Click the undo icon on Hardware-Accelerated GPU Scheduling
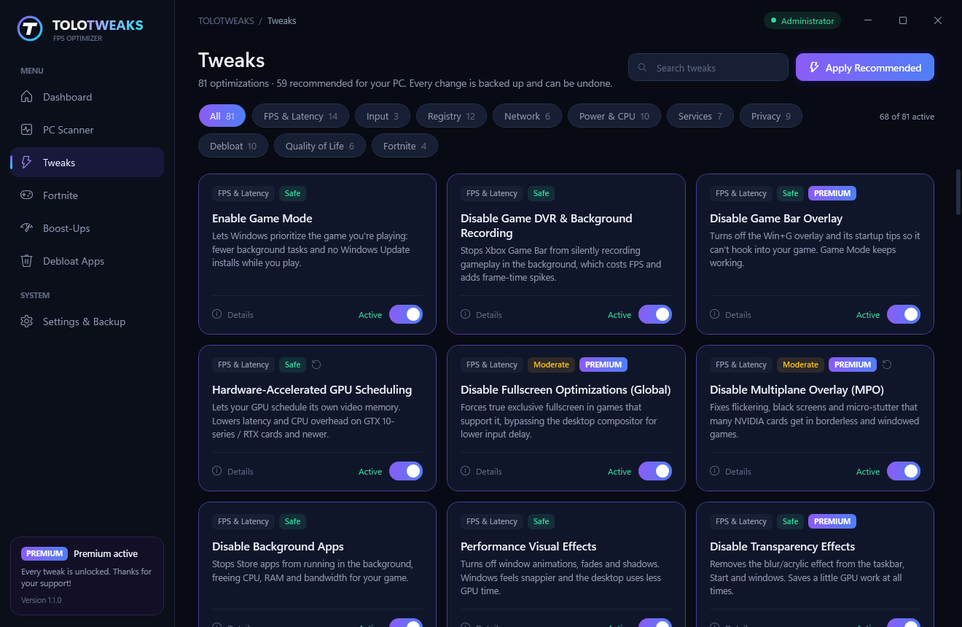962x627 pixels. tap(316, 365)
